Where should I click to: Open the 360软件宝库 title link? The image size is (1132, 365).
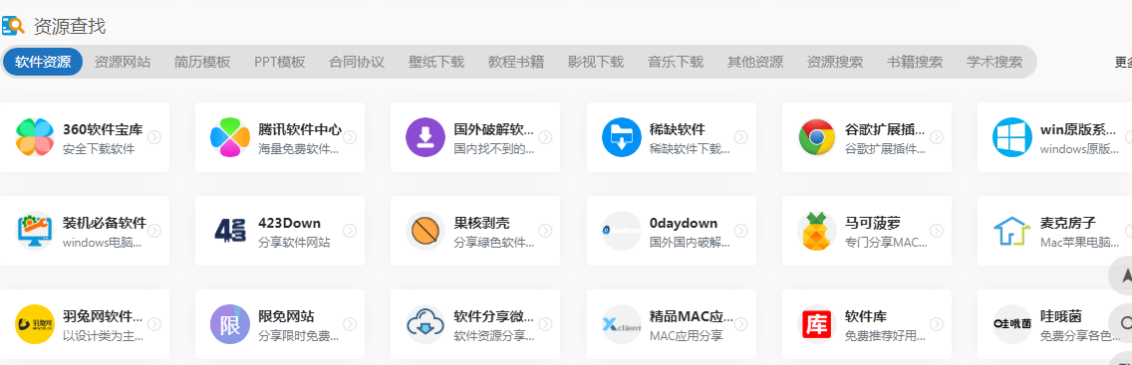tap(103, 129)
